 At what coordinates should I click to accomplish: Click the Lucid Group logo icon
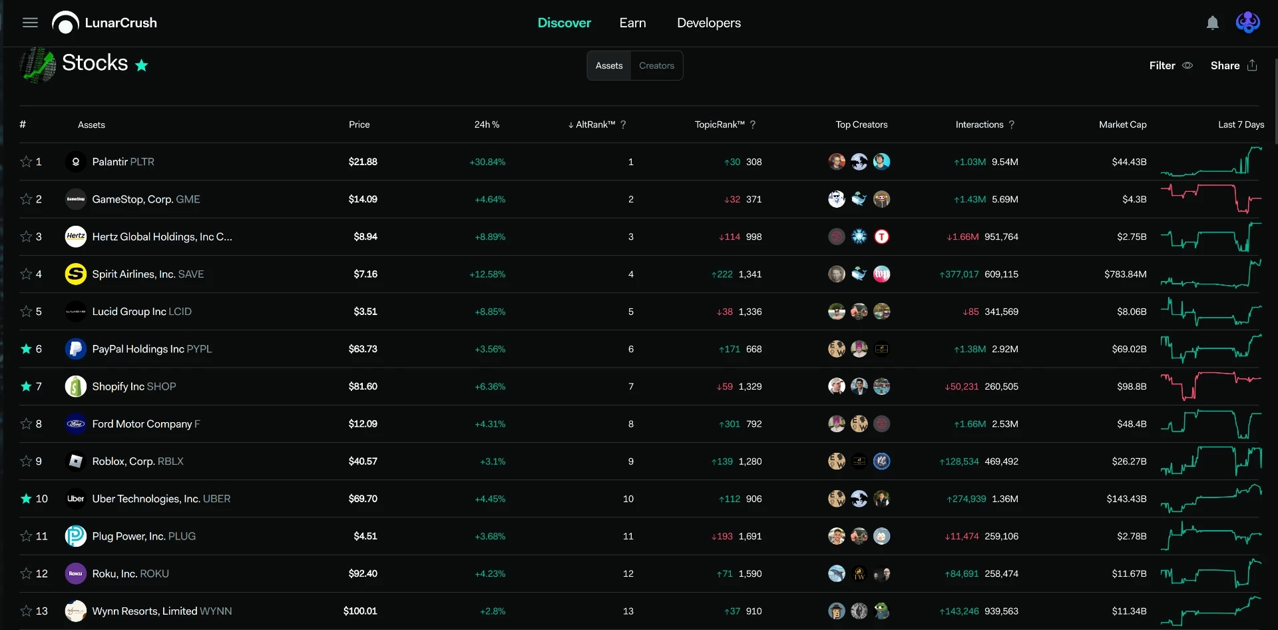76,312
